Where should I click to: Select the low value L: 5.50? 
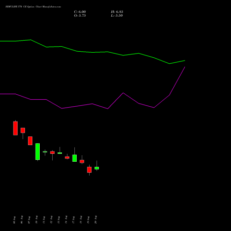(x=117, y=16)
